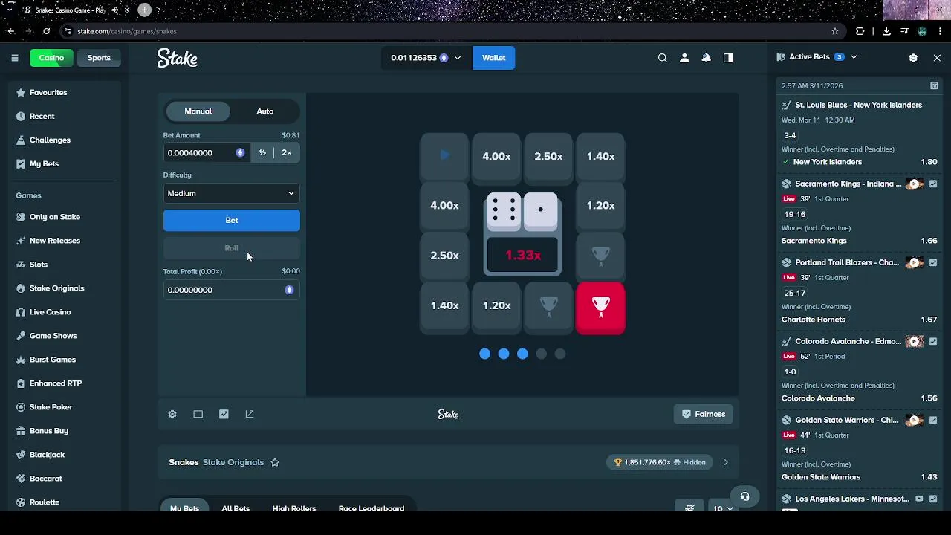Switch to Casino section

click(51, 58)
